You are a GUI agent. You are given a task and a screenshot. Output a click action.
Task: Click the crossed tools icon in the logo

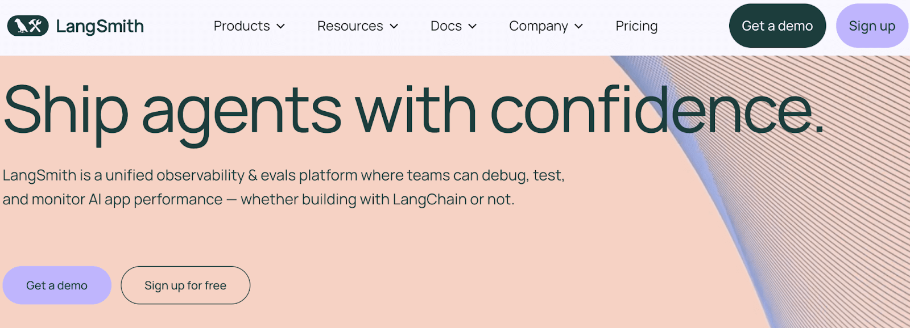tap(36, 26)
